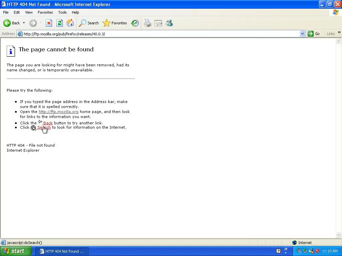Screen dimensions: 342x256
Task: Click the Edit page icon
Action: 158,23
